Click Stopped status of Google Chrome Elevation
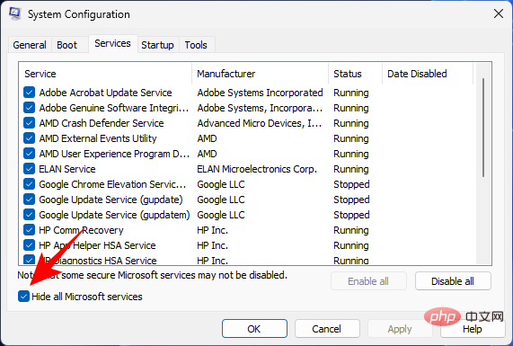Screen dimensions: 513x346 coord(351,184)
